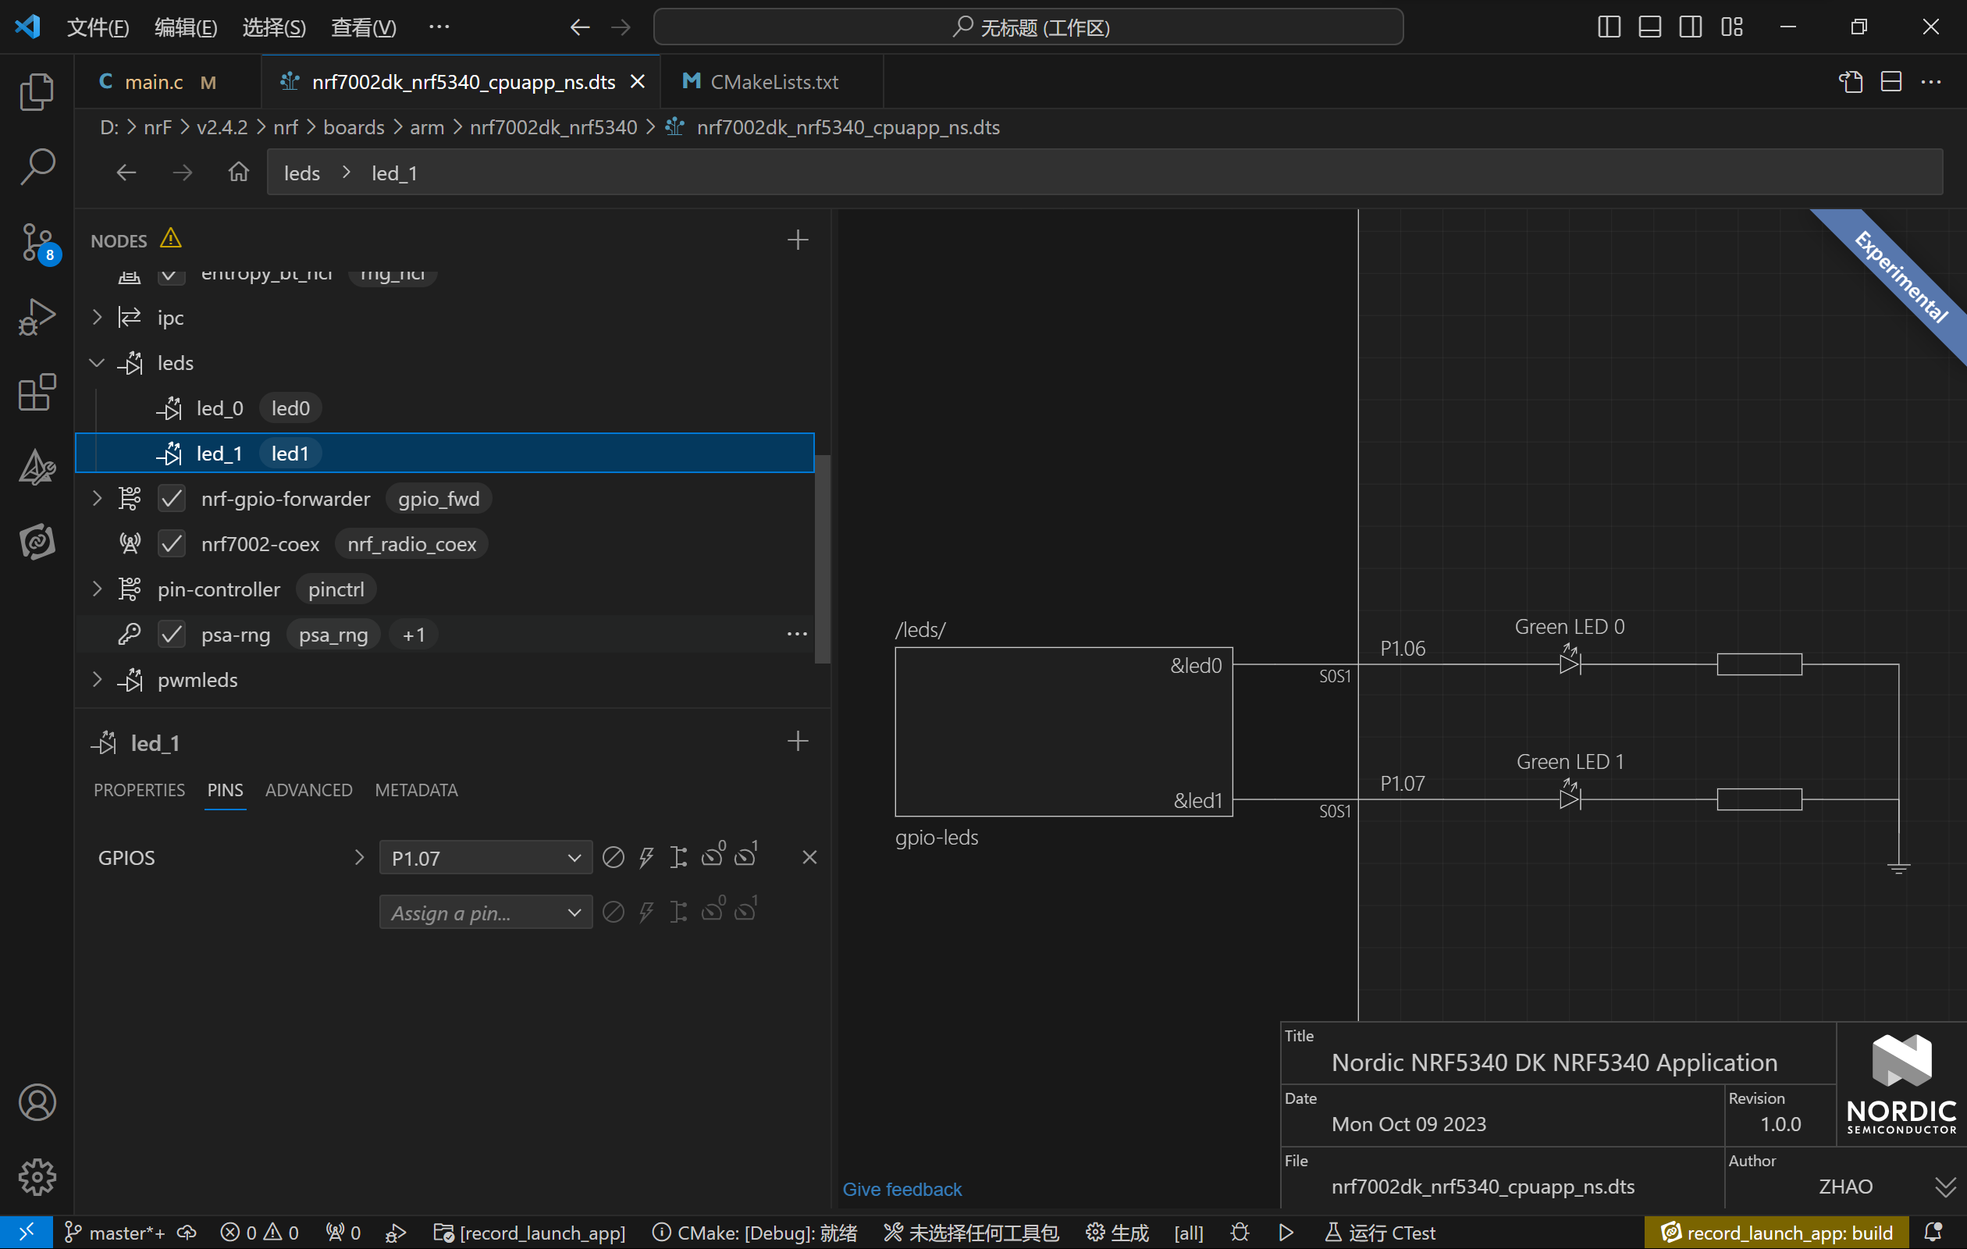Open the Search view in activity bar
The image size is (1967, 1249).
coord(37,166)
